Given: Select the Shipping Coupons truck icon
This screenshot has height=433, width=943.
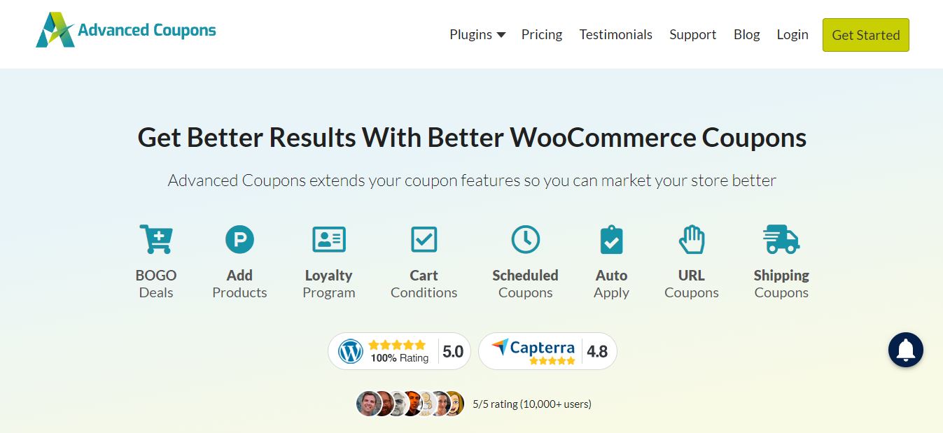Looking at the screenshot, I should (781, 238).
